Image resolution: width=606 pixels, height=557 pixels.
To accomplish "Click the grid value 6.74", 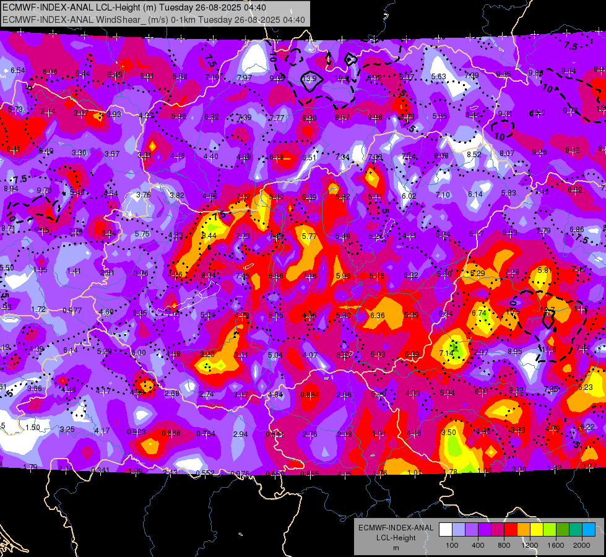I will (479, 313).
